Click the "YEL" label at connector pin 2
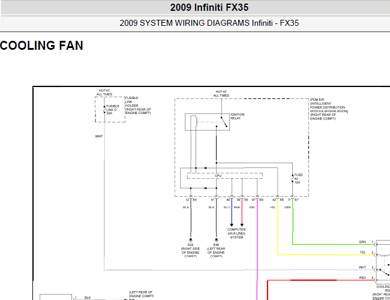 [363, 252]
